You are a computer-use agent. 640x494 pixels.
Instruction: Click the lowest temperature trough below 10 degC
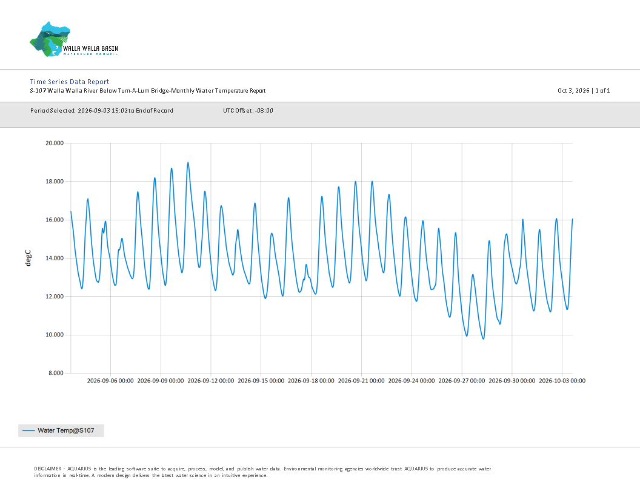483,338
